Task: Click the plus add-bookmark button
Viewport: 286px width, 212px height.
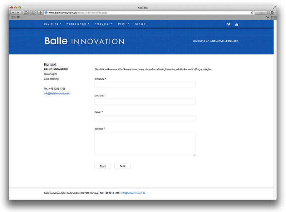Action: point(40,12)
